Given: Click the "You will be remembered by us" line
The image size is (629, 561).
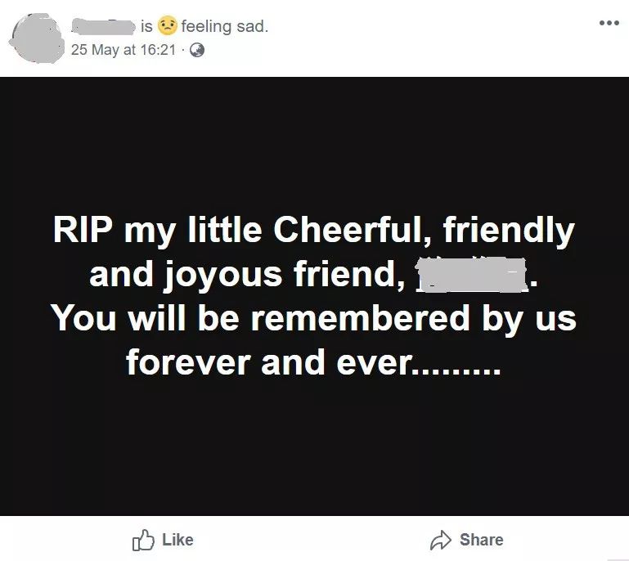Looking at the screenshot, I should tap(314, 317).
